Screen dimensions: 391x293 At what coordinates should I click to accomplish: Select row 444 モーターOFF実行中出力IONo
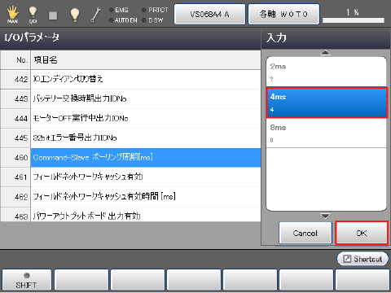point(130,118)
